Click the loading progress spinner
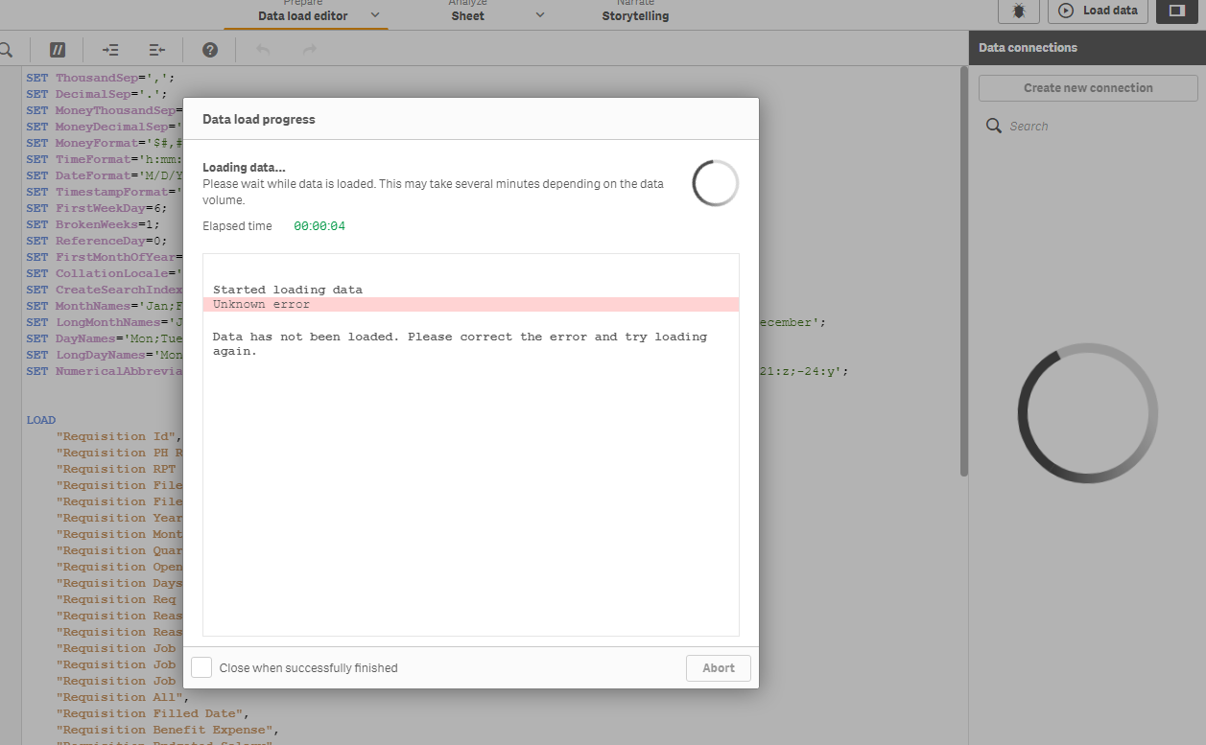 tap(715, 182)
